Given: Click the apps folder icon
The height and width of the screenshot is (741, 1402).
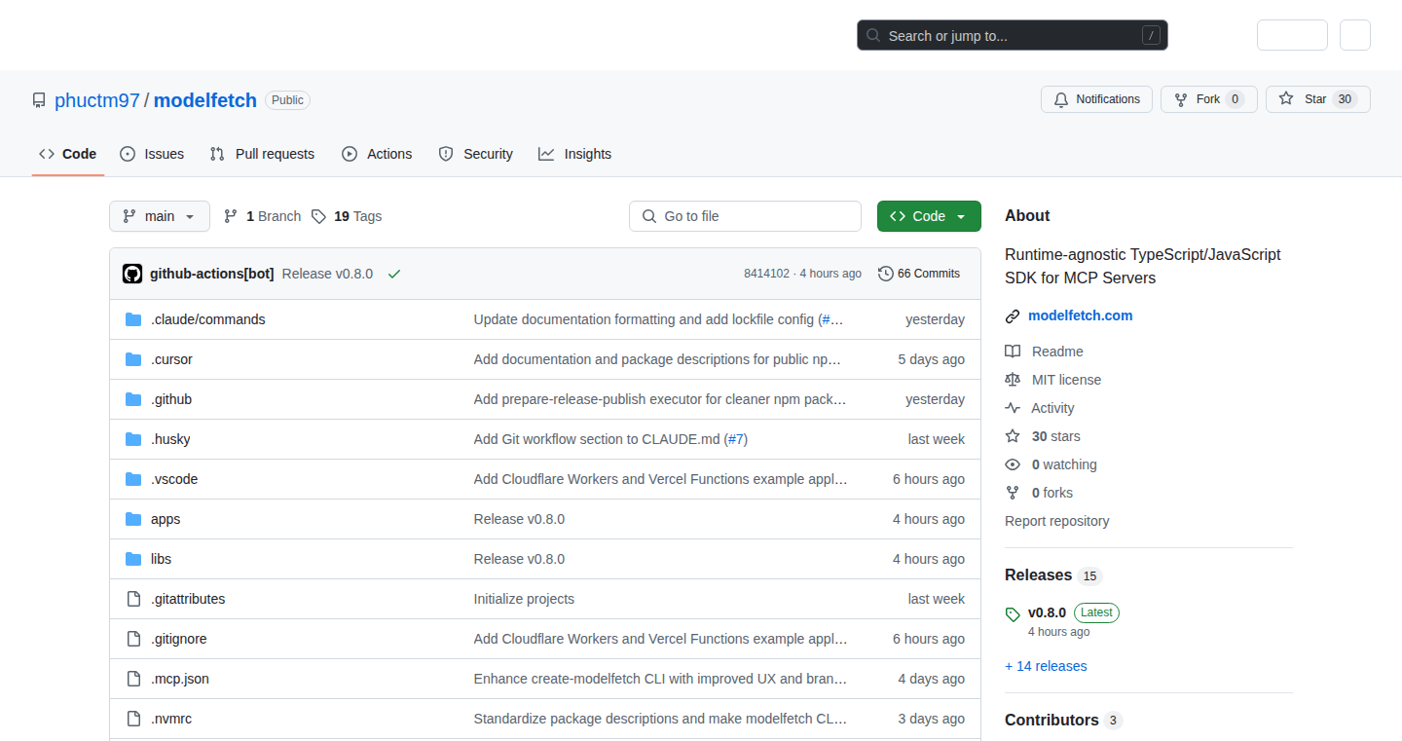Looking at the screenshot, I should pyautogui.click(x=133, y=519).
